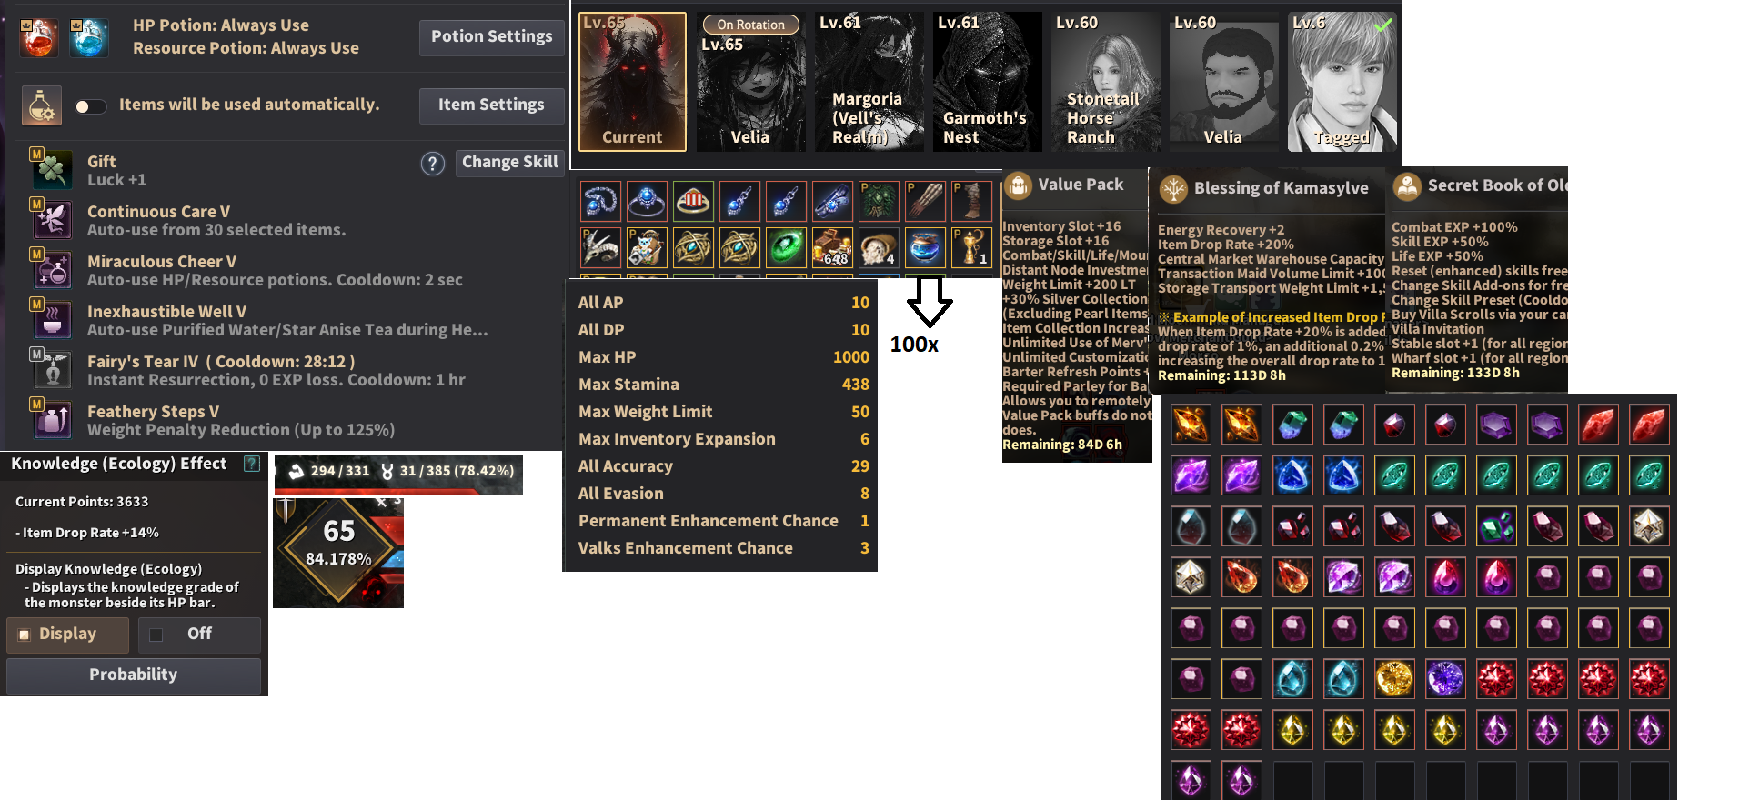Click the help question mark beside Change Skill
1739x800 pixels.
(x=433, y=164)
